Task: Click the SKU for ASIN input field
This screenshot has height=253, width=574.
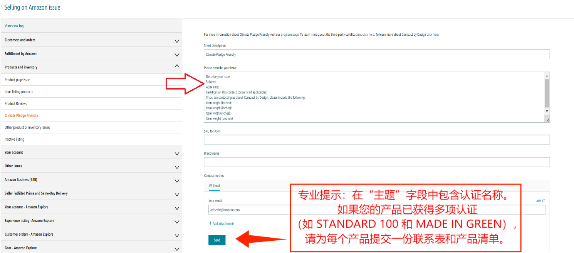Action: pyautogui.click(x=376, y=140)
